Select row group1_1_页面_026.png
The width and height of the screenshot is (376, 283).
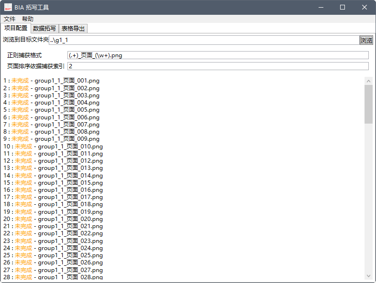(53, 262)
